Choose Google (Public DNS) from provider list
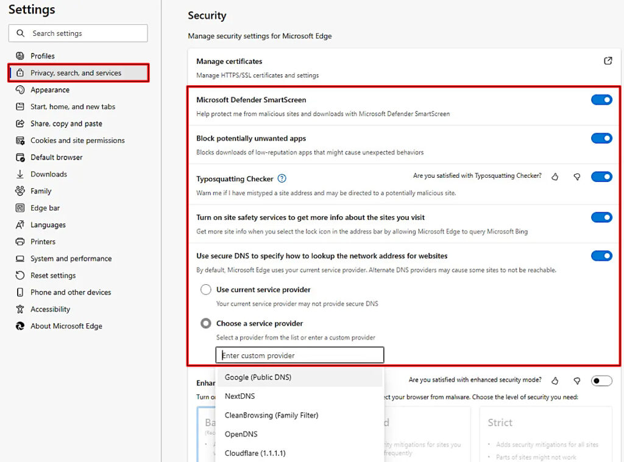 (299, 377)
